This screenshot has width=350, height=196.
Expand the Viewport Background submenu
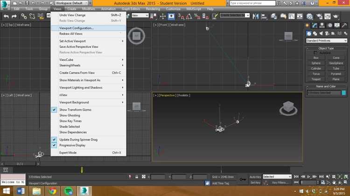tap(88, 102)
